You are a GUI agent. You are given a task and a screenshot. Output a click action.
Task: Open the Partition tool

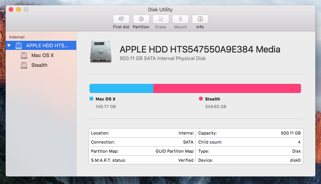(x=141, y=19)
